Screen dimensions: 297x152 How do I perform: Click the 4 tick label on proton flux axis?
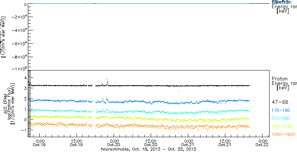[25, 78]
